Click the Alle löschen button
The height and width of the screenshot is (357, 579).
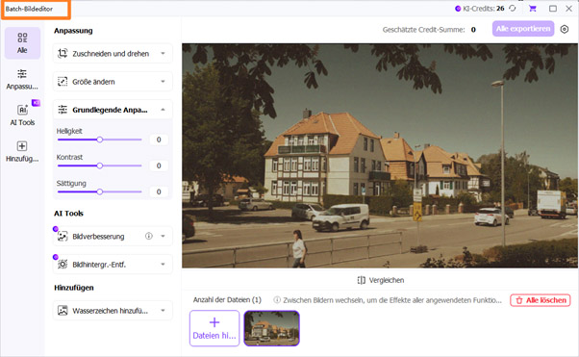coord(541,300)
